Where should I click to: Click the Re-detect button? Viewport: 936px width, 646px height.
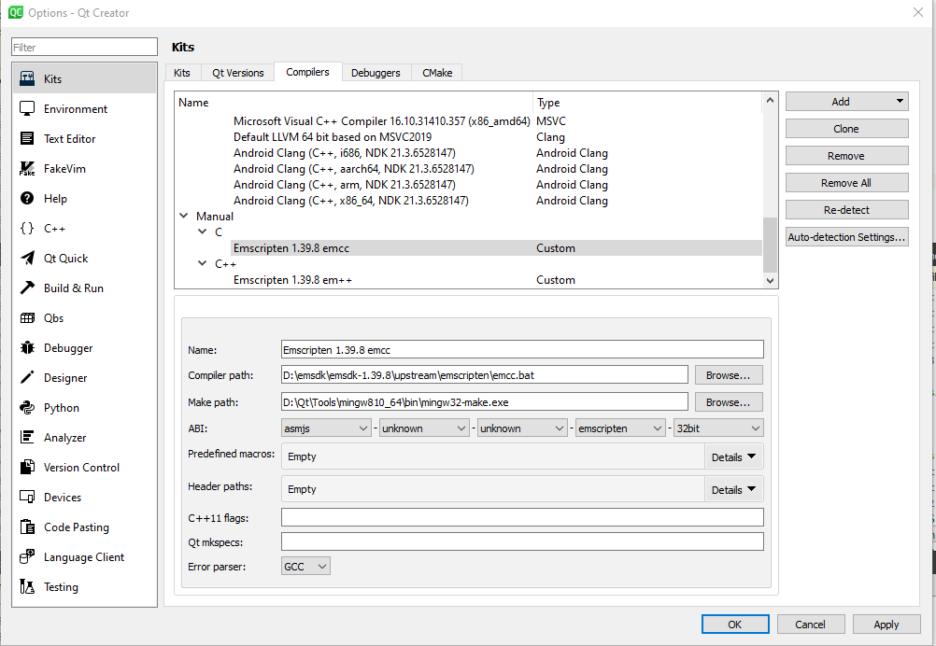[x=845, y=209]
